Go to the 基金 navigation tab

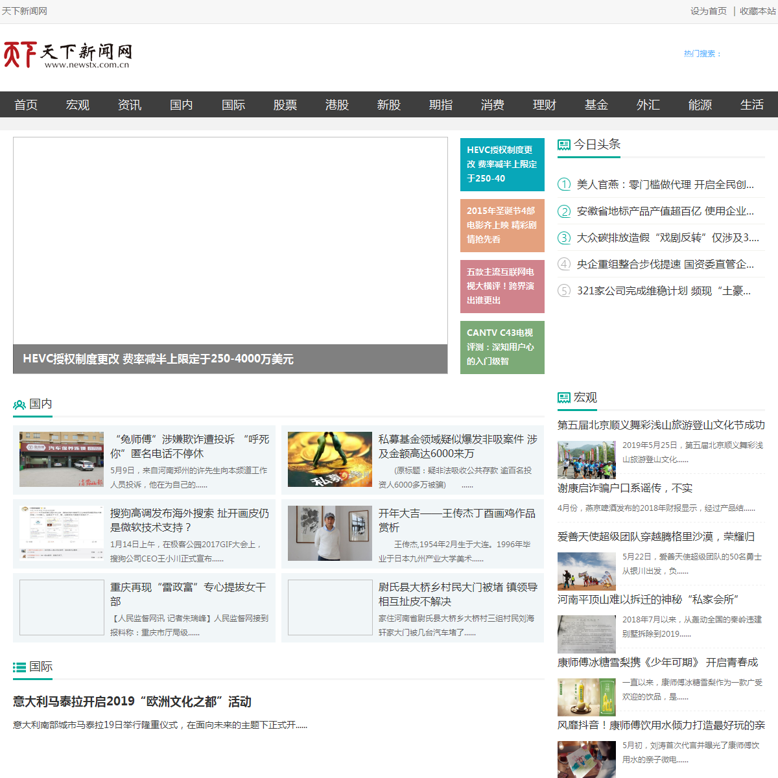point(596,105)
